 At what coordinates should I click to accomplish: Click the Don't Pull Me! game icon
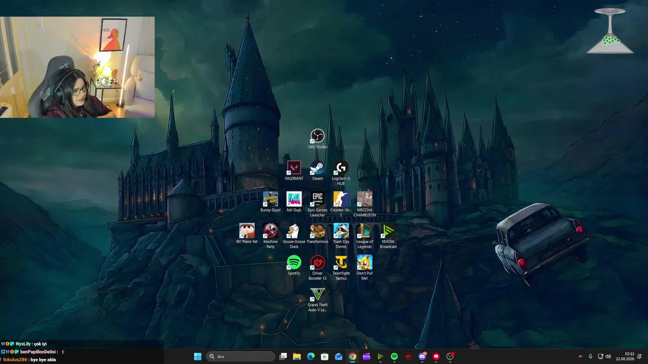(364, 268)
